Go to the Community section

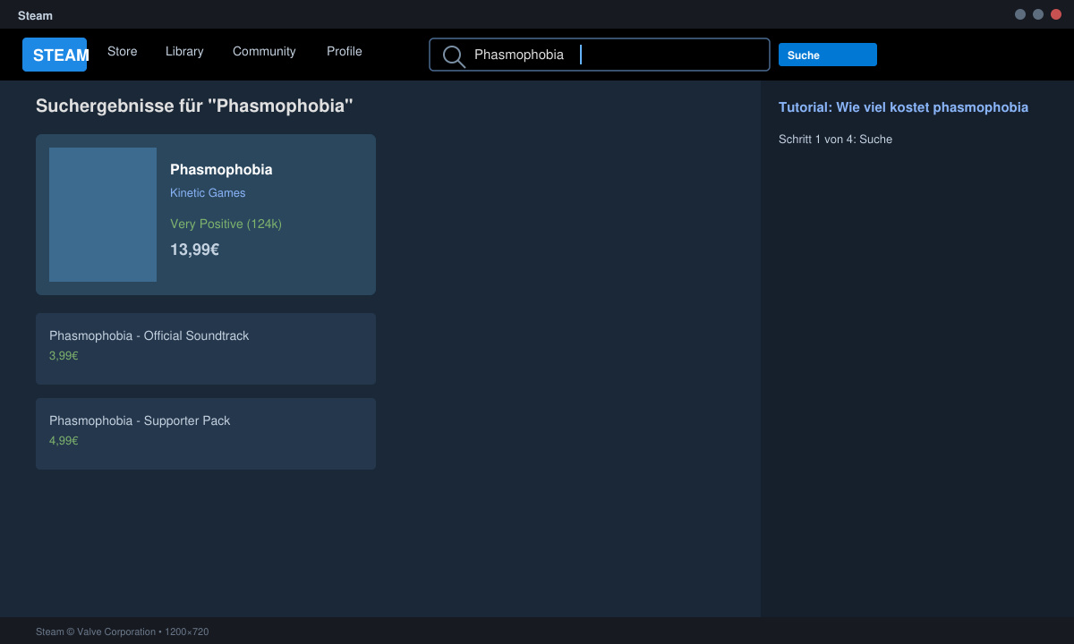pyautogui.click(x=264, y=51)
